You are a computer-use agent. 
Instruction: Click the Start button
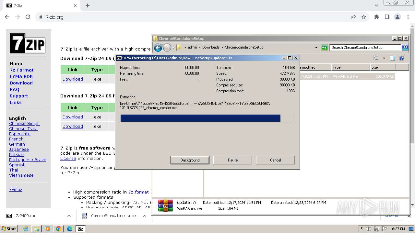tap(9, 229)
